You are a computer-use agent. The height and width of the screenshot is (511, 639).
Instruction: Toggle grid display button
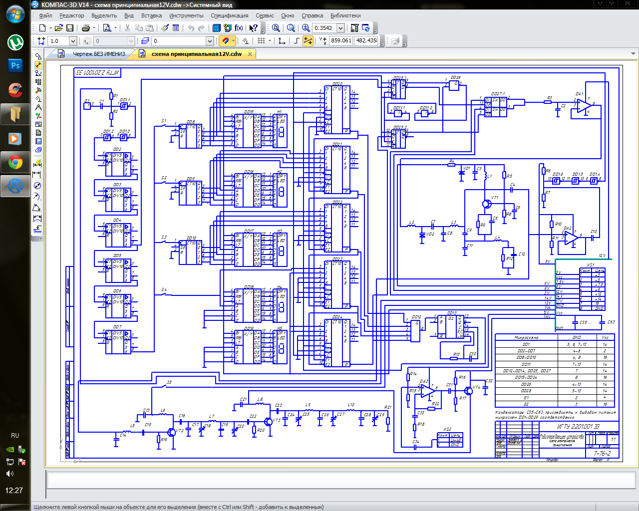tap(260, 41)
